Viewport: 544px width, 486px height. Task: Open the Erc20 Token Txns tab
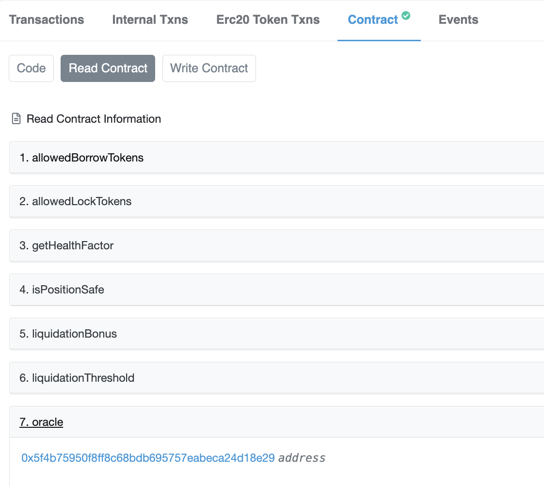point(268,20)
